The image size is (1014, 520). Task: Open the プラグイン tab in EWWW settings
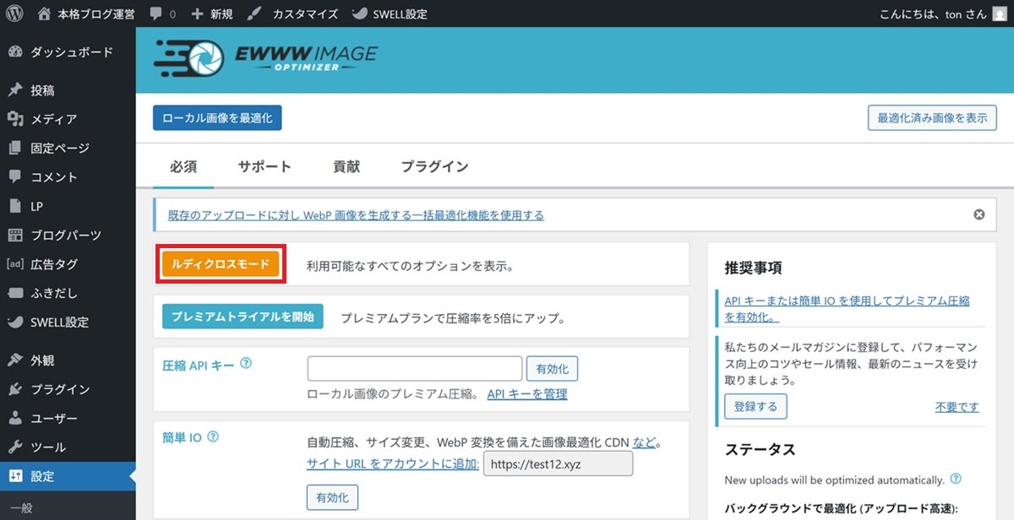(x=434, y=166)
